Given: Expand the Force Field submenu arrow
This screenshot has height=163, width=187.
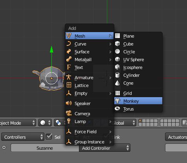Looking at the screenshot, I should (x=110, y=132).
